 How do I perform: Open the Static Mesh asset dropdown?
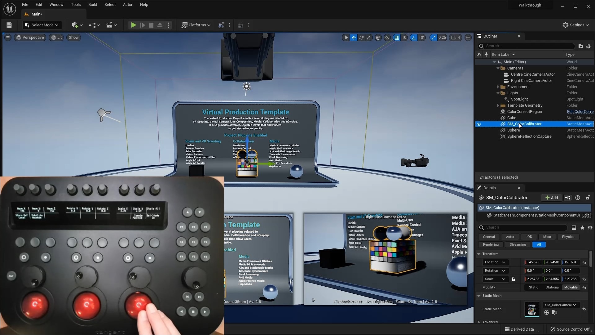(560, 305)
